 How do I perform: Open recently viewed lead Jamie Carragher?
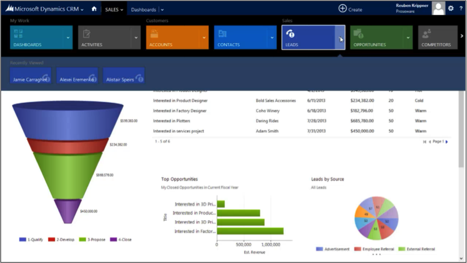(x=31, y=76)
